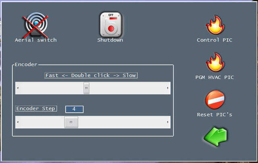This screenshot has height=163, width=258.
Task: Launch PGM HVAC PIC flame icon
Action: coord(215,63)
